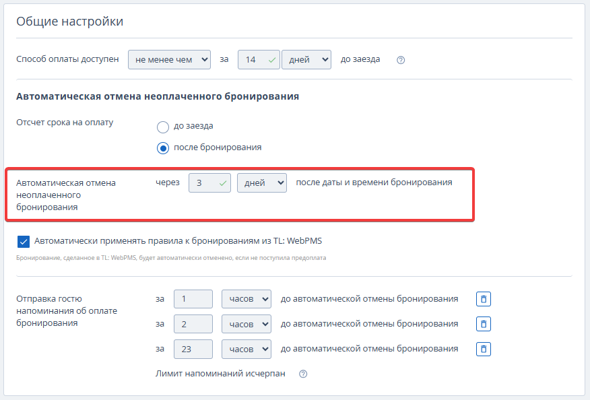
Task: Click the reminder field with value 2
Action: coord(193,324)
